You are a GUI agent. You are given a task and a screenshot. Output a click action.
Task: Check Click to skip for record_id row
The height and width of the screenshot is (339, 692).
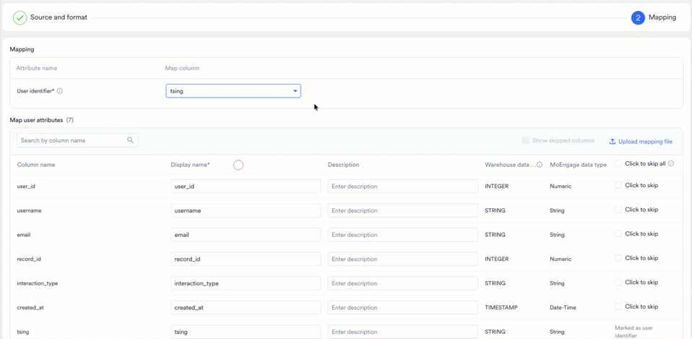click(618, 258)
